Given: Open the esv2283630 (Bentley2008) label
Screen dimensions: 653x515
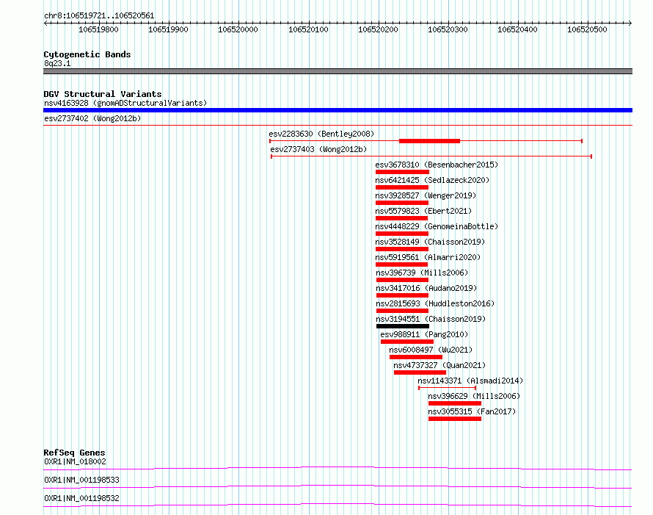Looking at the screenshot, I should [x=321, y=134].
